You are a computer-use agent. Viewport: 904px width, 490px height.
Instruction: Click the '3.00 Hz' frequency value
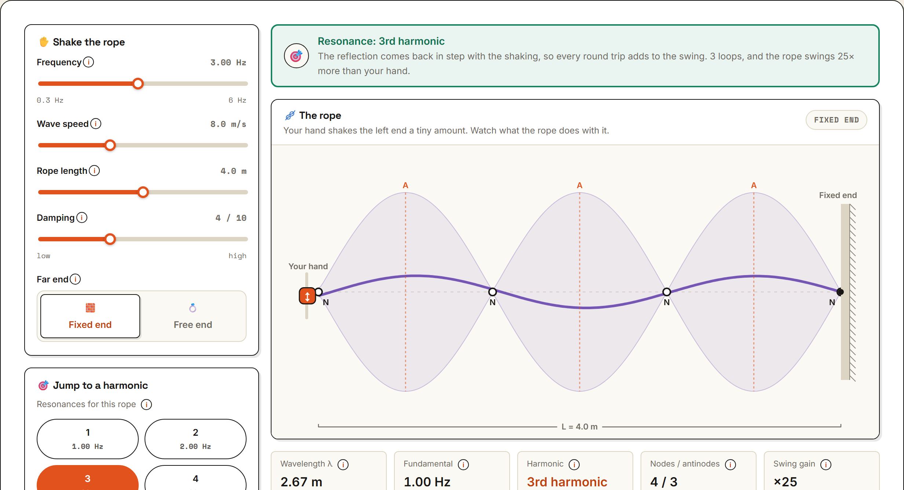coord(228,63)
